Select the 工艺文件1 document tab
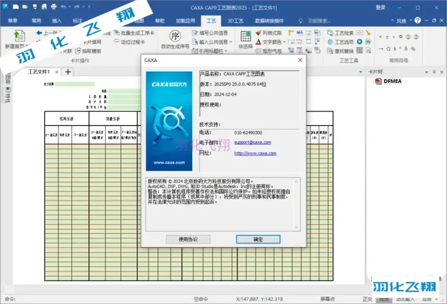Screen dimensions: 447x304 click(x=39, y=72)
